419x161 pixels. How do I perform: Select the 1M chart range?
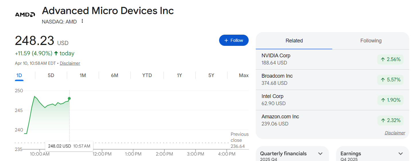point(83,75)
